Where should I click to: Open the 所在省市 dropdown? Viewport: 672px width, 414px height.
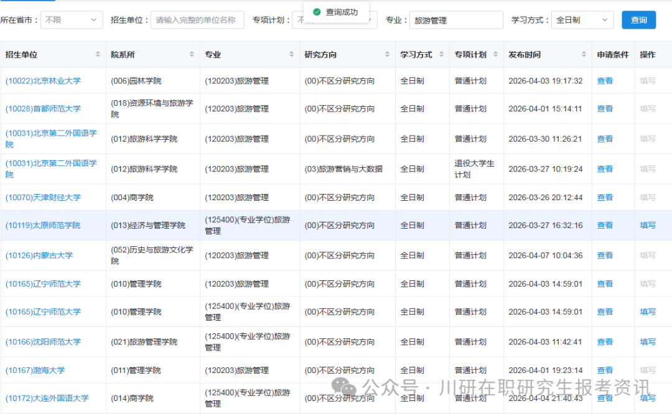pyautogui.click(x=70, y=20)
